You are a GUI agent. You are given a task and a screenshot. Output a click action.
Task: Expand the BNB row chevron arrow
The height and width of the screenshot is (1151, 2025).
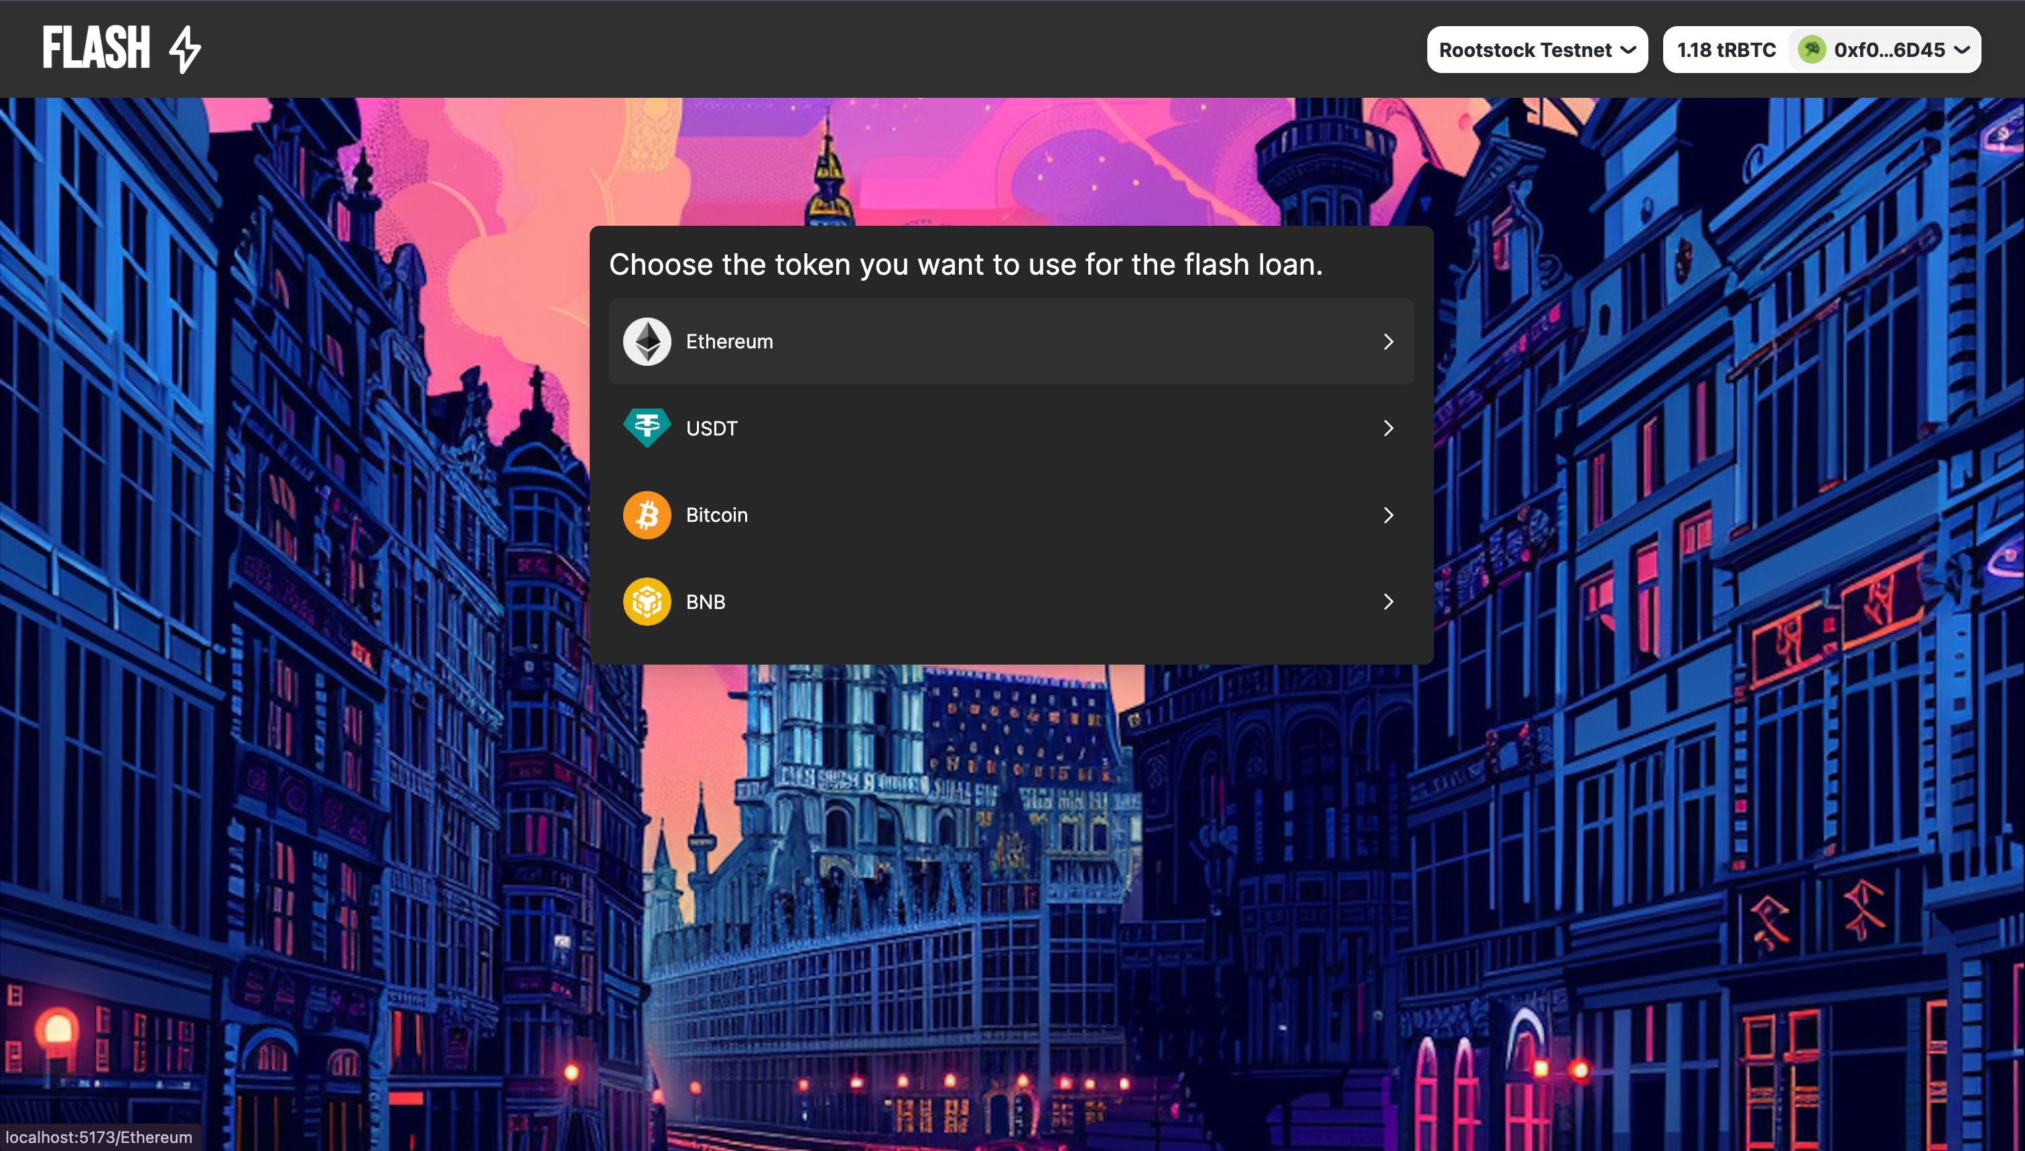click(x=1386, y=600)
